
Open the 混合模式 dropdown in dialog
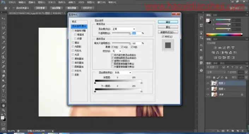tap(124, 29)
